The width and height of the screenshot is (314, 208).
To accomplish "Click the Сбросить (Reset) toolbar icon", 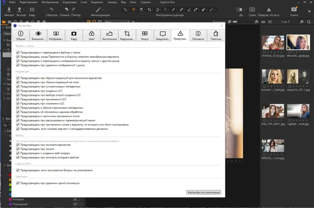I will (x=51, y=9).
